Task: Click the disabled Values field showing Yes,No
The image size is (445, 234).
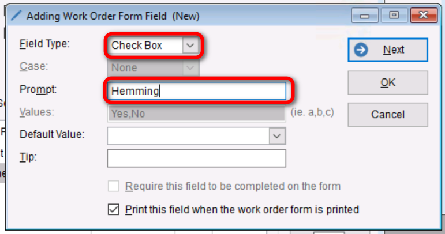Action: tap(196, 114)
